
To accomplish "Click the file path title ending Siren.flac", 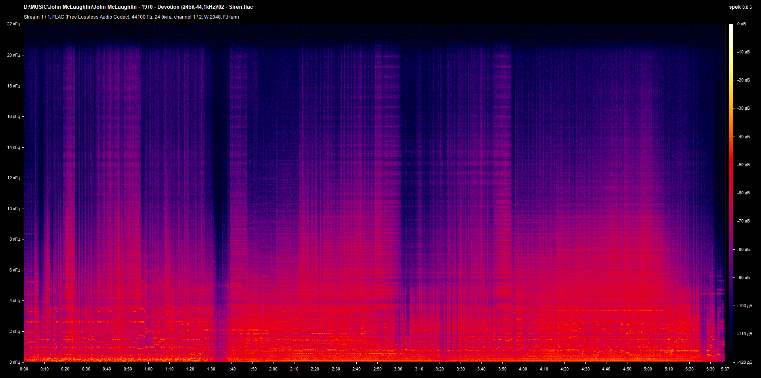I will point(138,7).
